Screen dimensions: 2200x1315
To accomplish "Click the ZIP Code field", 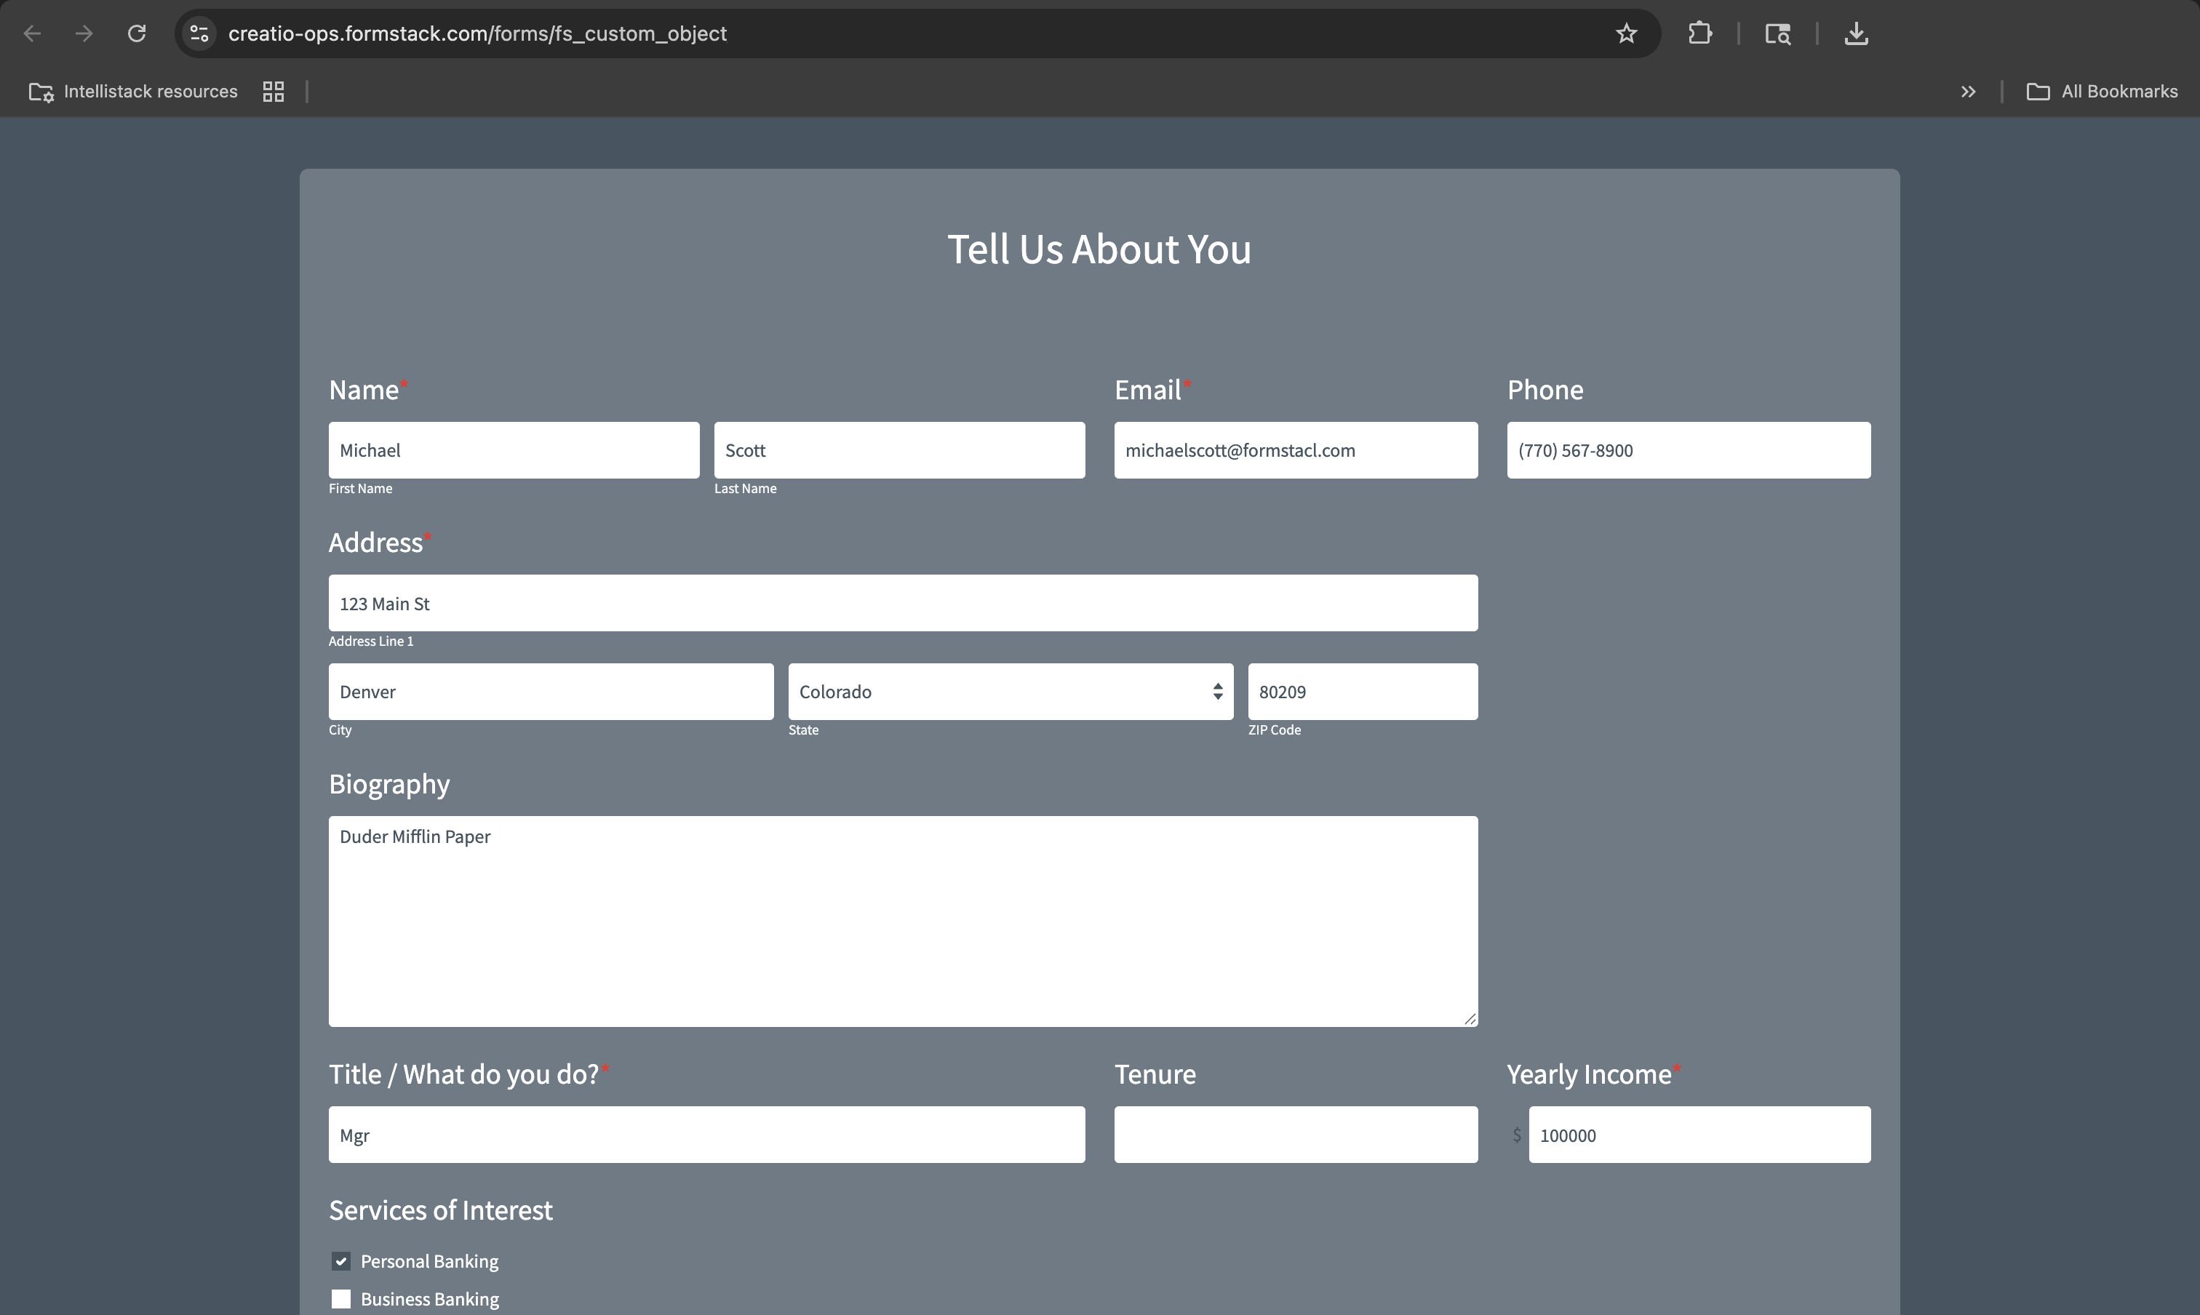I will click(1363, 691).
